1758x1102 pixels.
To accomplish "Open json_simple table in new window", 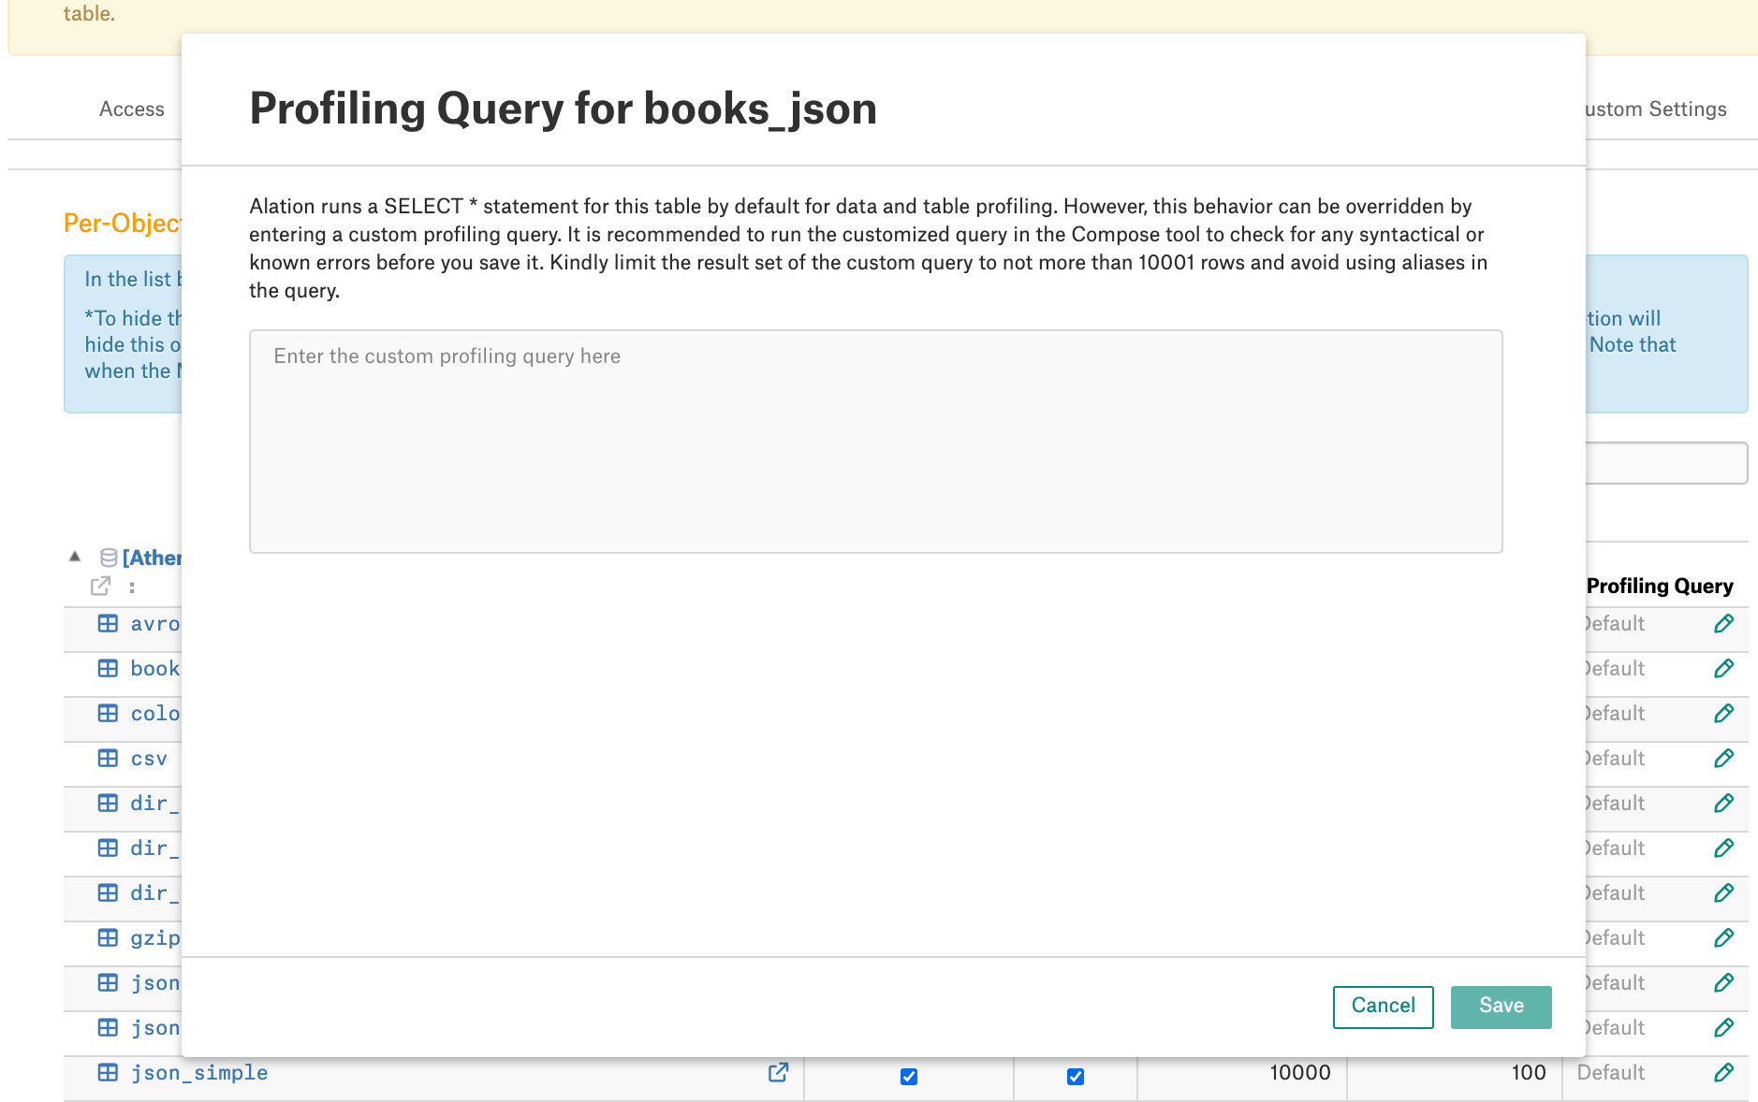I will click(x=778, y=1073).
